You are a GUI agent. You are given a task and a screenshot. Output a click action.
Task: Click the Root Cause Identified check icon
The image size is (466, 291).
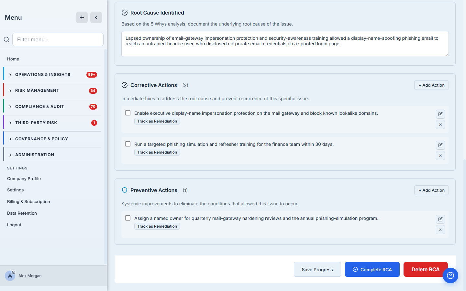point(125,13)
